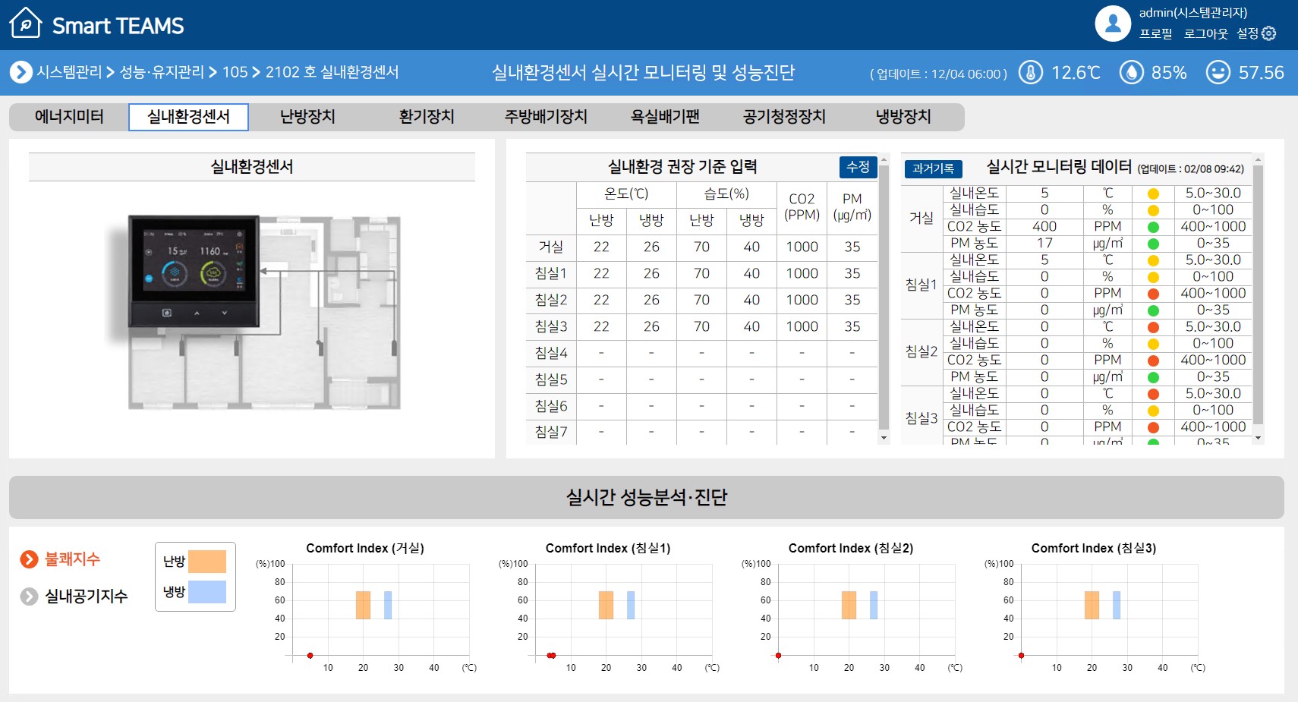
Task: Click the Comfort Index (침실3) chart title
Action: coord(1093,548)
